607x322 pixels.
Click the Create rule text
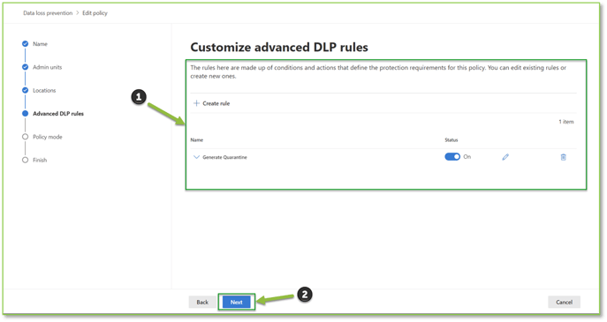click(x=216, y=103)
